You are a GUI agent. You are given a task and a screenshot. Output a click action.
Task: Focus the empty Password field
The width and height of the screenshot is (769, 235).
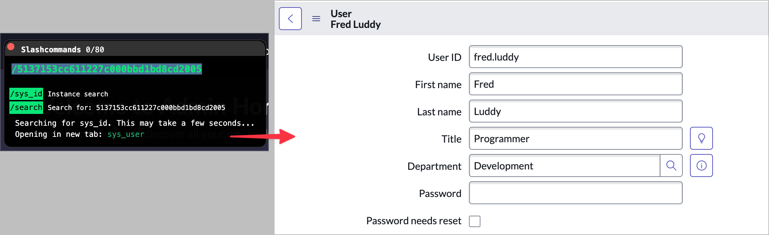click(x=576, y=193)
